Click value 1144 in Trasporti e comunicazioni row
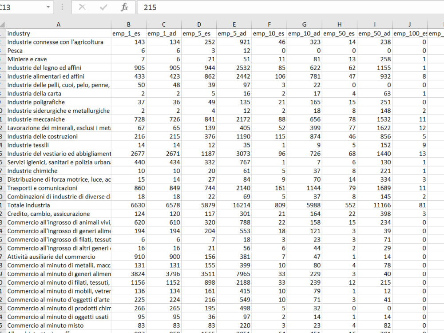The image size is (444, 333). tap(304, 188)
